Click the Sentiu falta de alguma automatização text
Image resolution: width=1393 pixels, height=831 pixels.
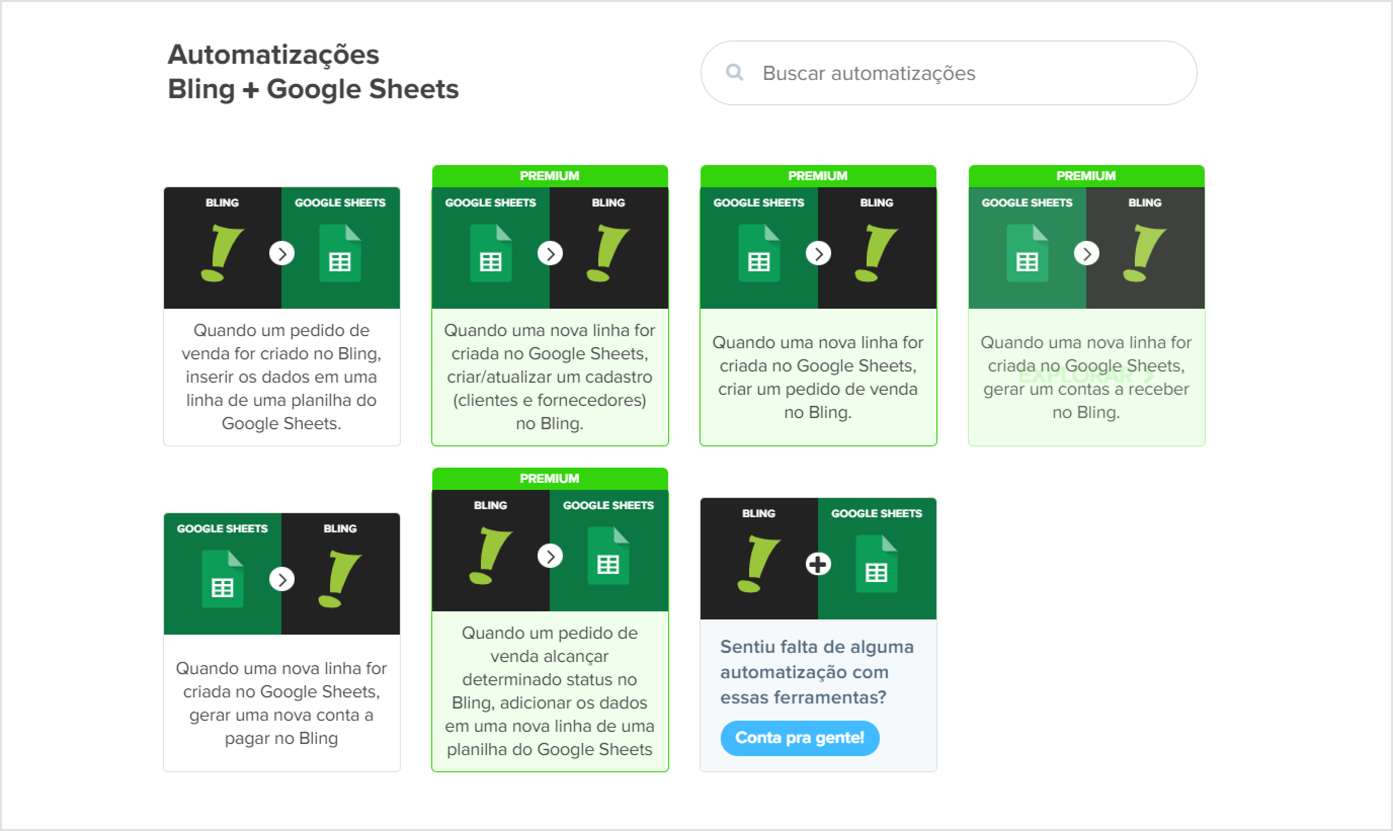click(x=817, y=672)
